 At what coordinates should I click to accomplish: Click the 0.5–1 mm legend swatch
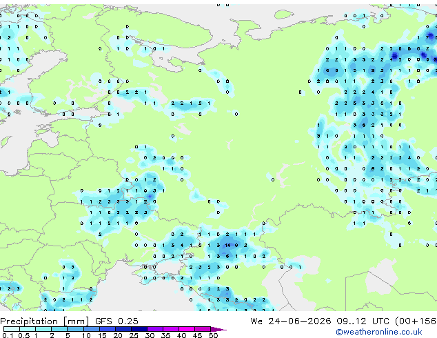pyautogui.click(x=28, y=329)
